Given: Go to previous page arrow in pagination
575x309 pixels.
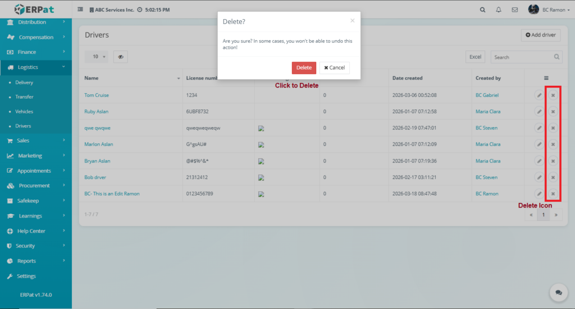Looking at the screenshot, I should pos(531,215).
